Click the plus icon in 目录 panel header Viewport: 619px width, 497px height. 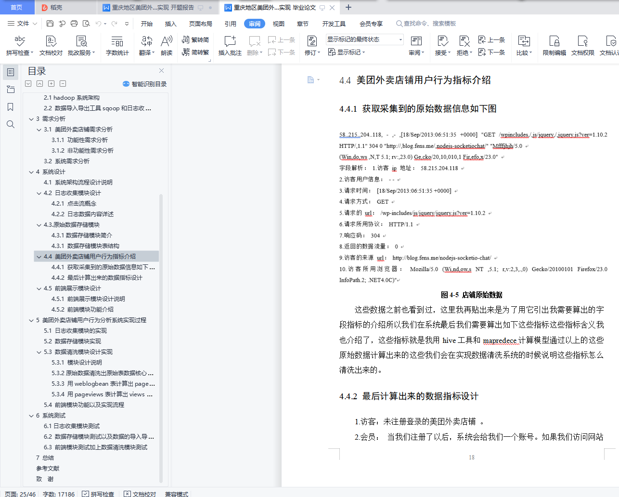point(51,83)
